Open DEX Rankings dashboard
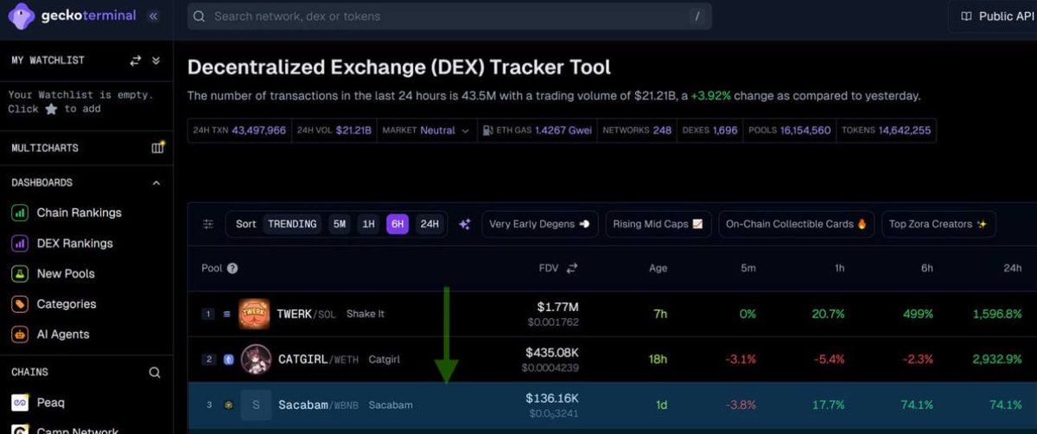The image size is (1037, 434). 74,243
